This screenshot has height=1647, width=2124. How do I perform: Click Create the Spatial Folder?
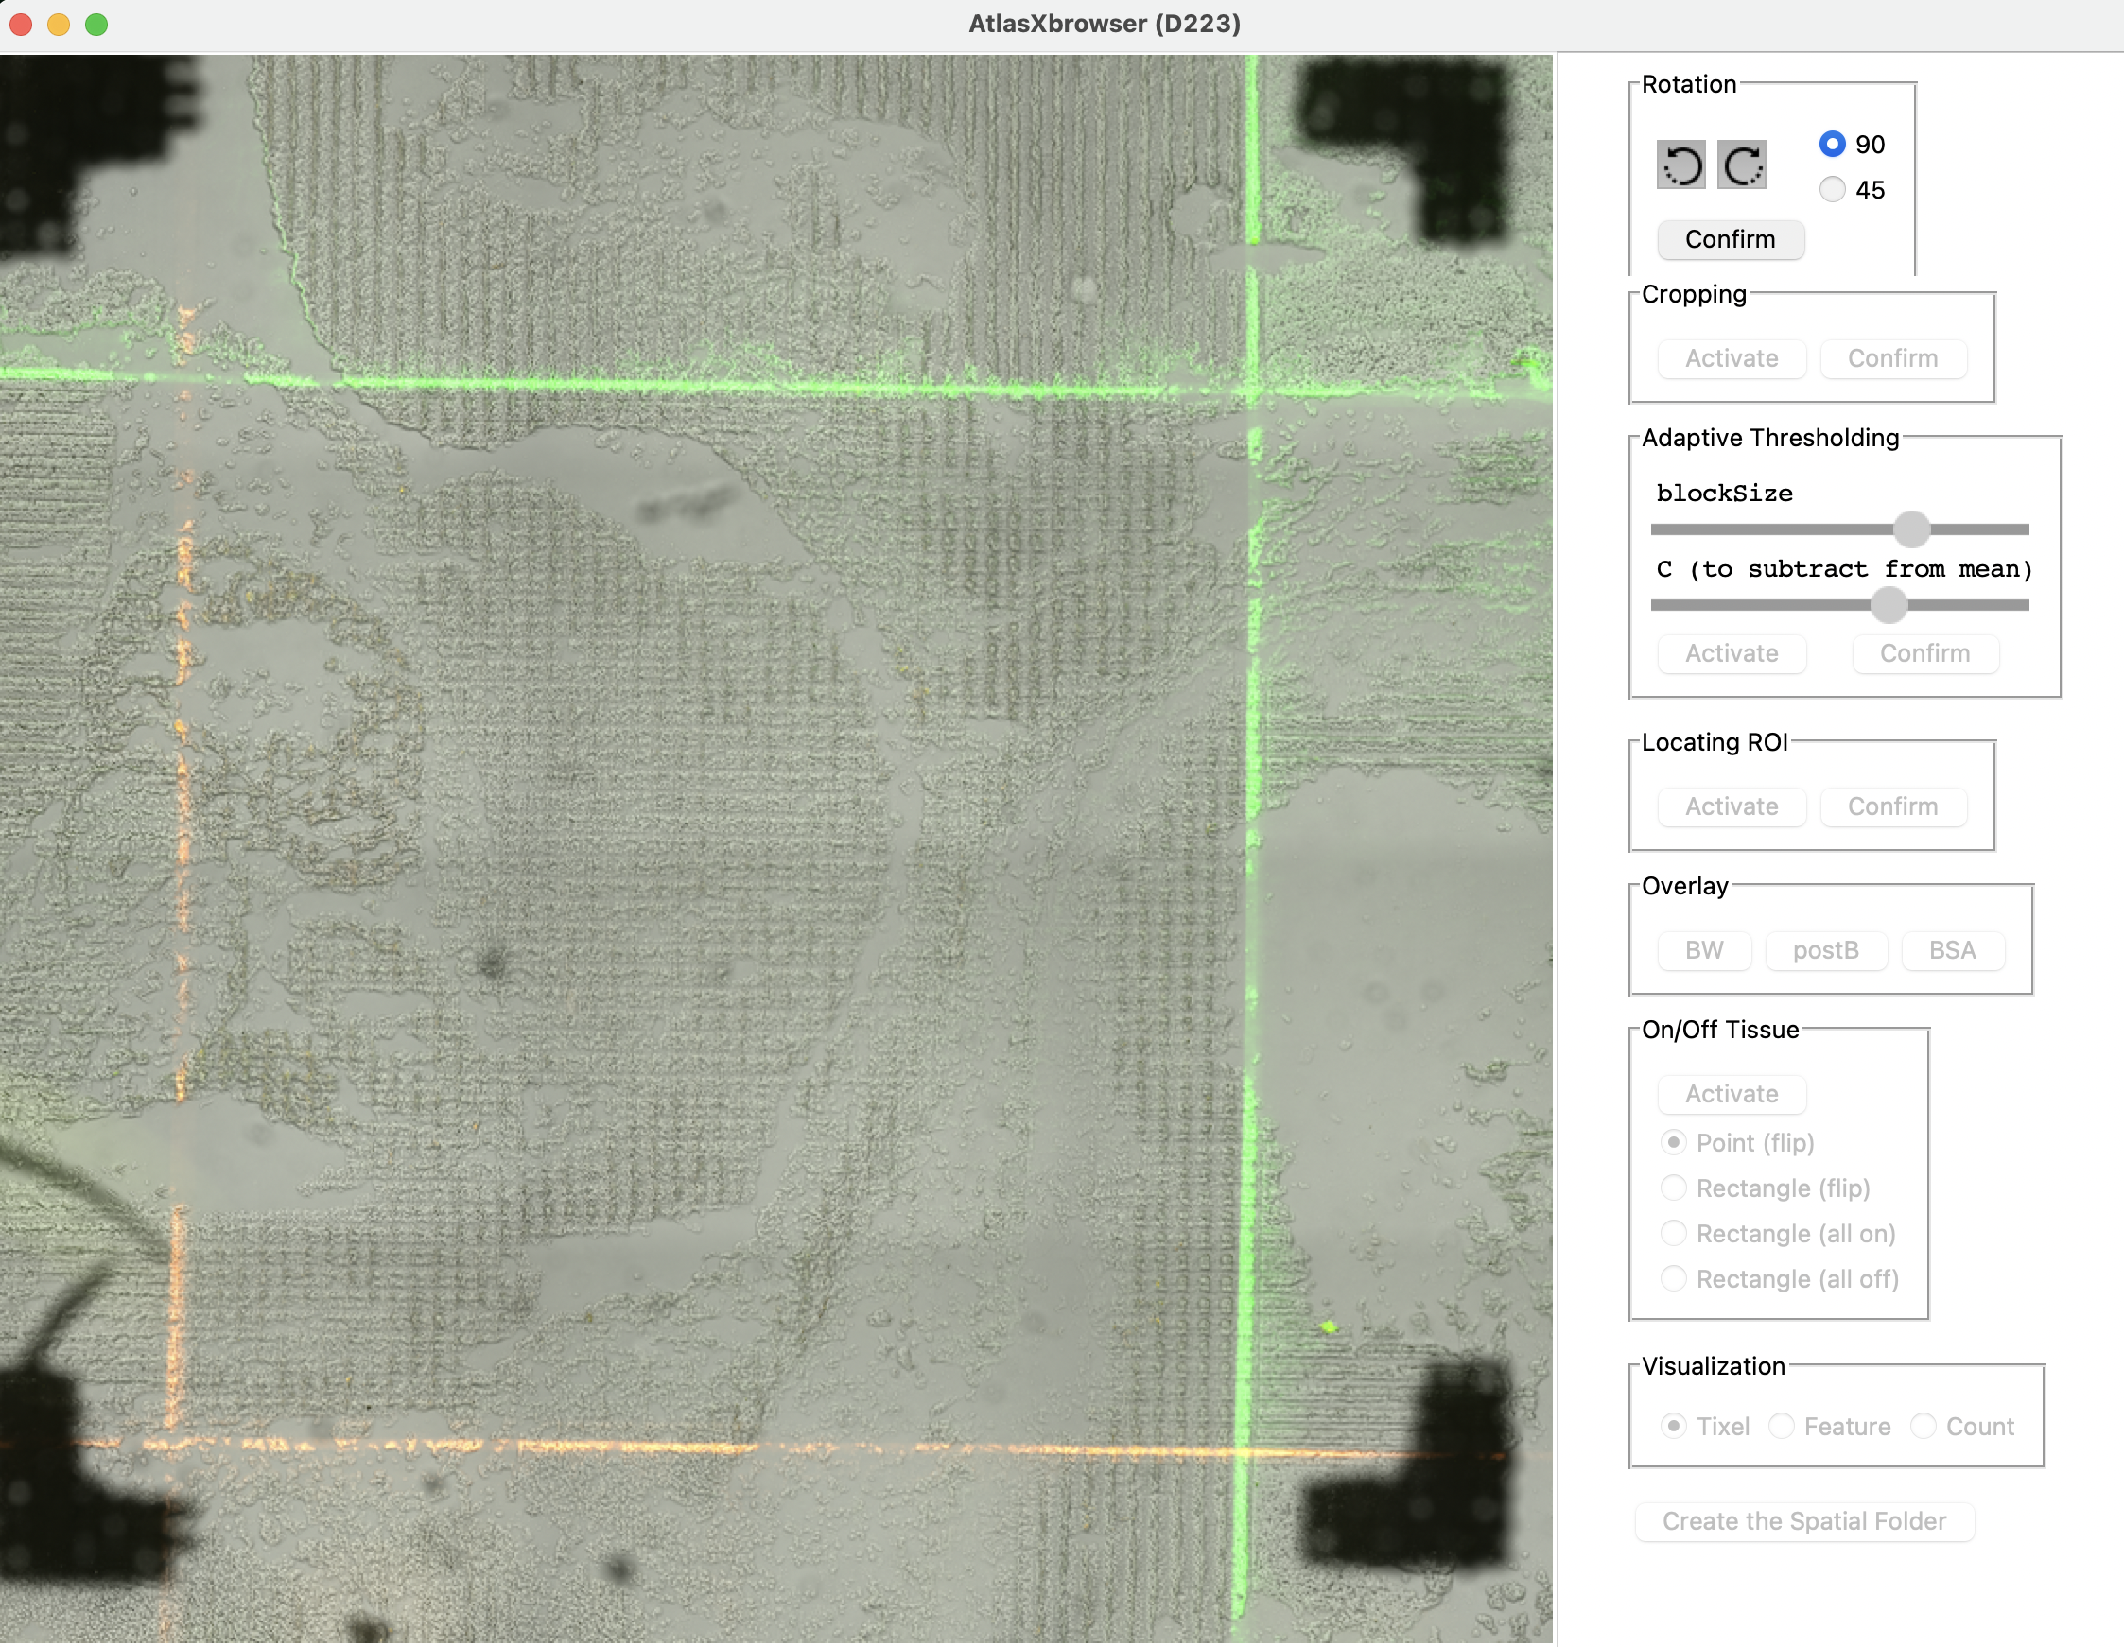coord(1804,1521)
